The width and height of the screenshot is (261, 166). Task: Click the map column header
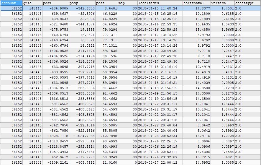tap(127, 3)
